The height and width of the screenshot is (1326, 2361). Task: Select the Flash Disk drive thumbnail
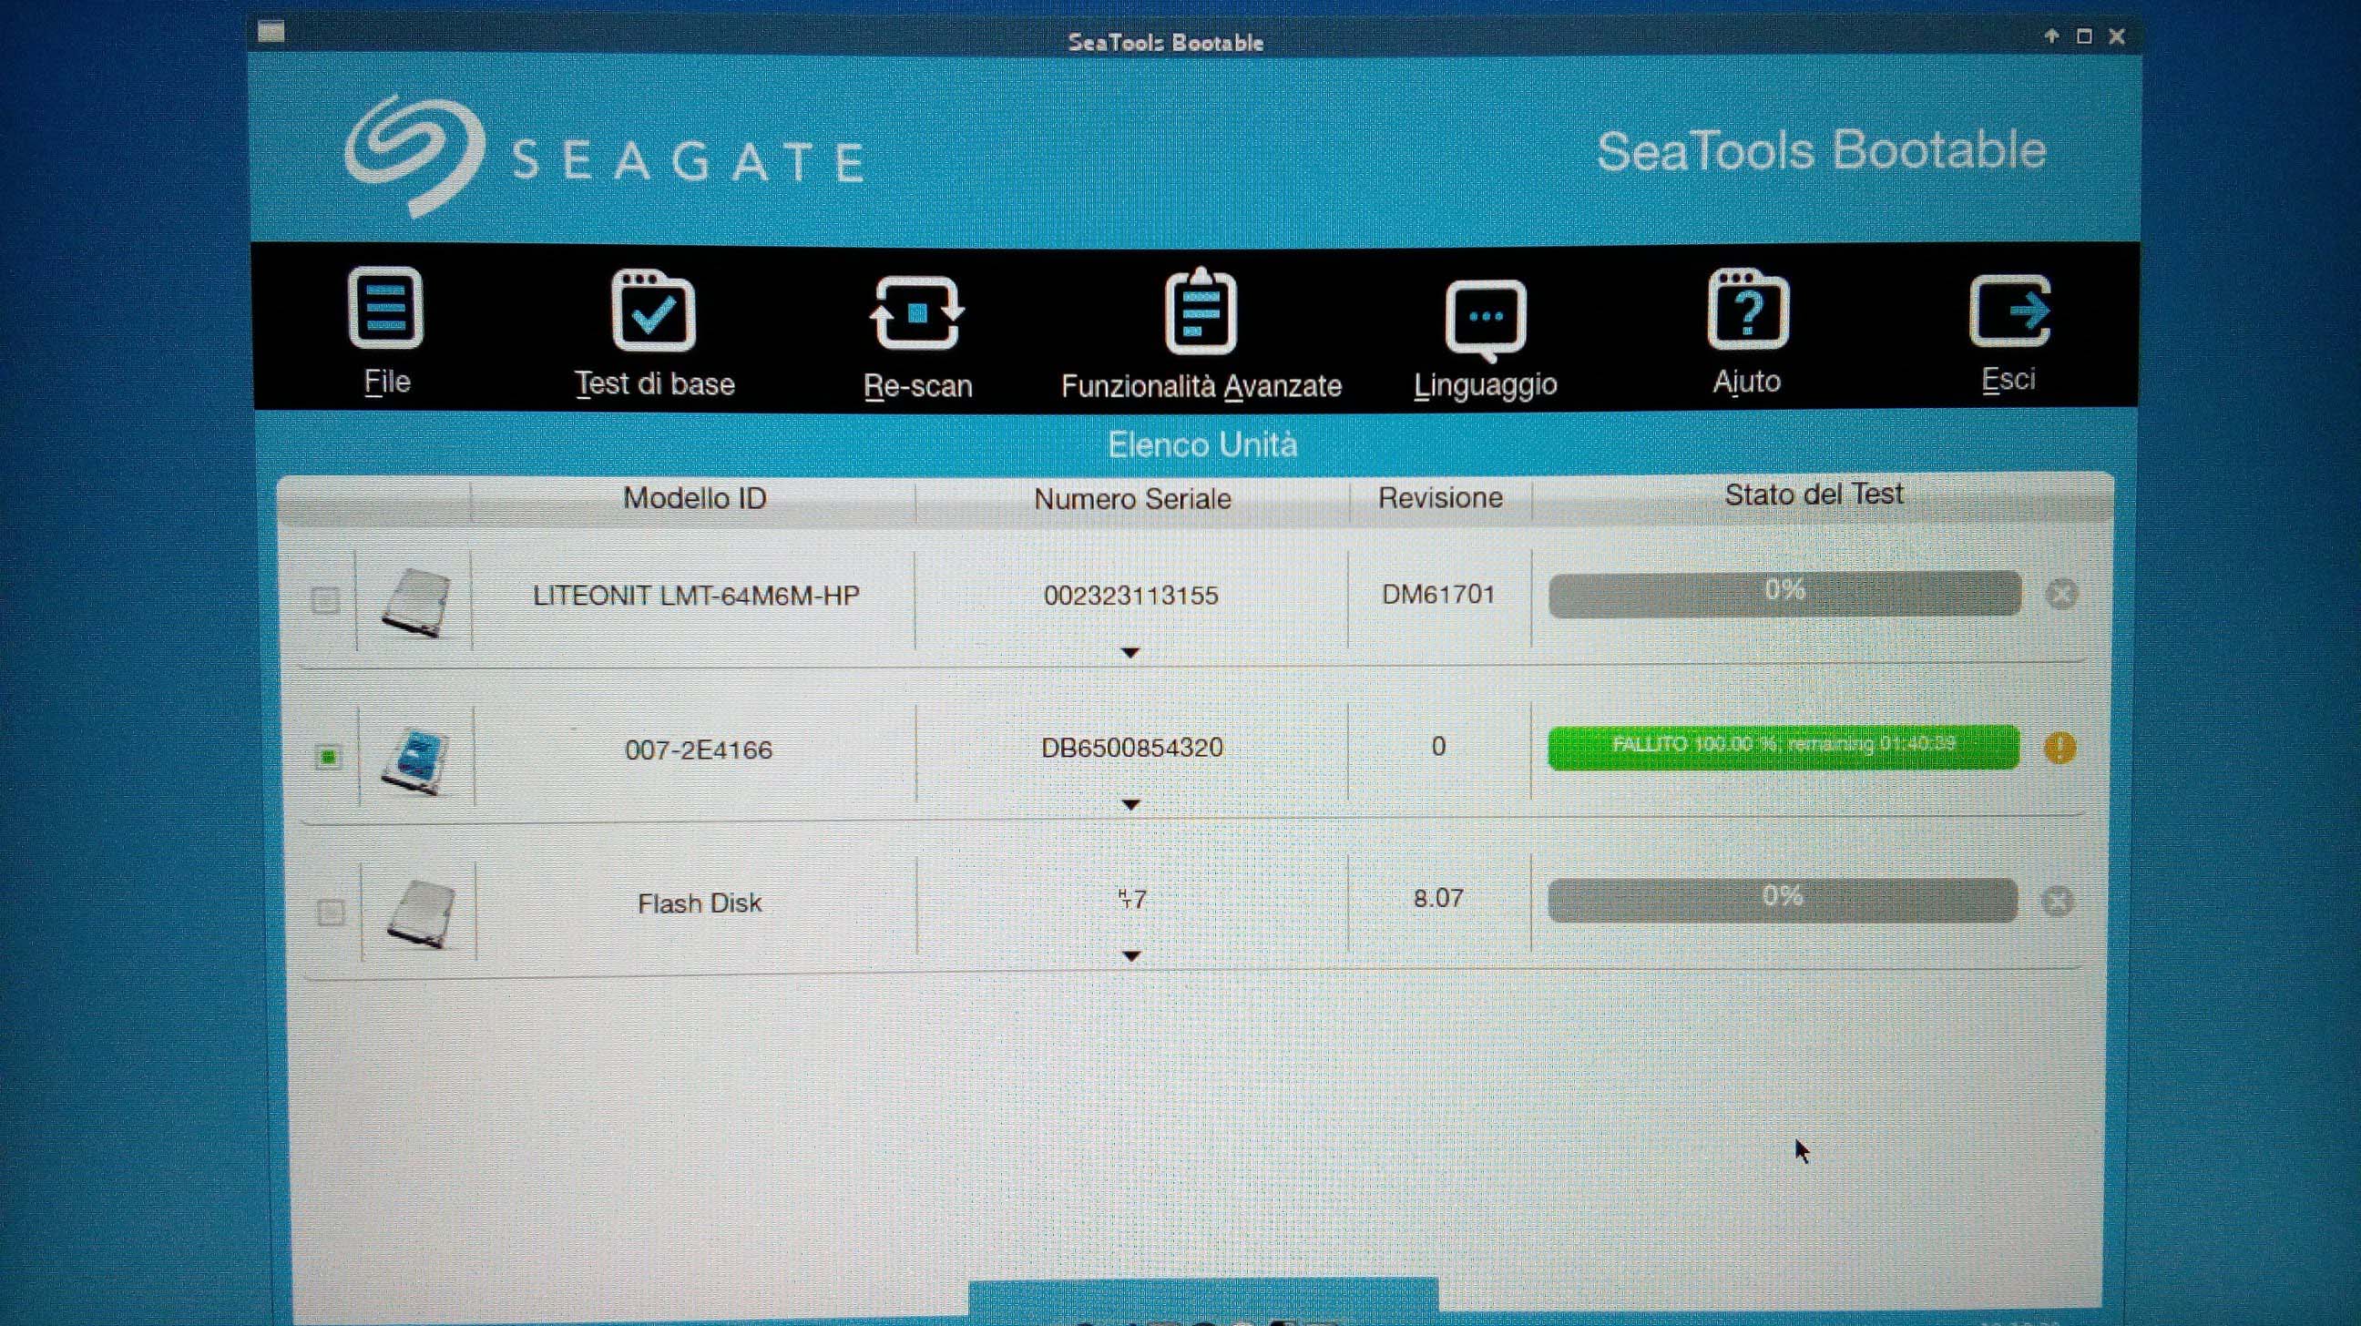[420, 912]
